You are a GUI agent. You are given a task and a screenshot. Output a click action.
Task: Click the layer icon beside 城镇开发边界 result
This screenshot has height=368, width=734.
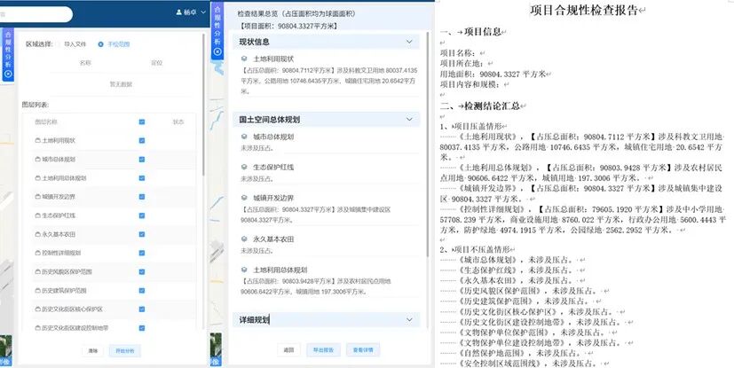coord(244,197)
